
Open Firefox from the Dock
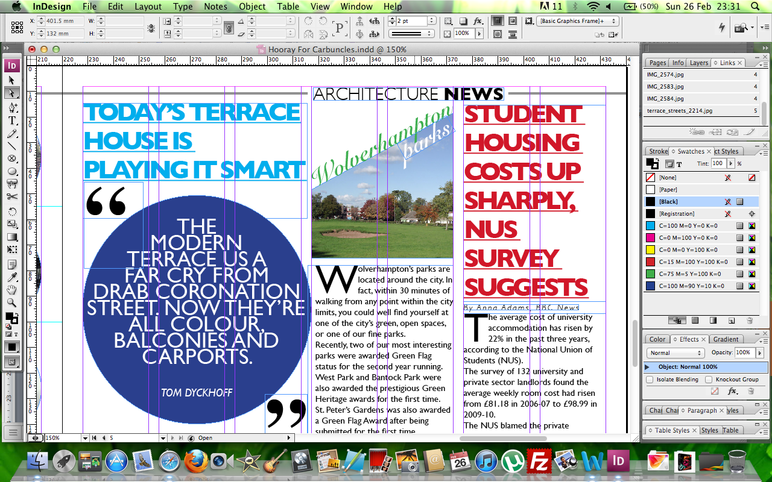tap(195, 462)
